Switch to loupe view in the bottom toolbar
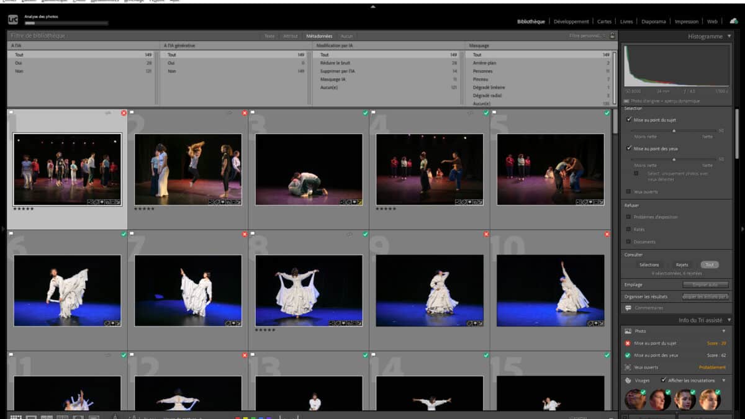 pos(31,417)
